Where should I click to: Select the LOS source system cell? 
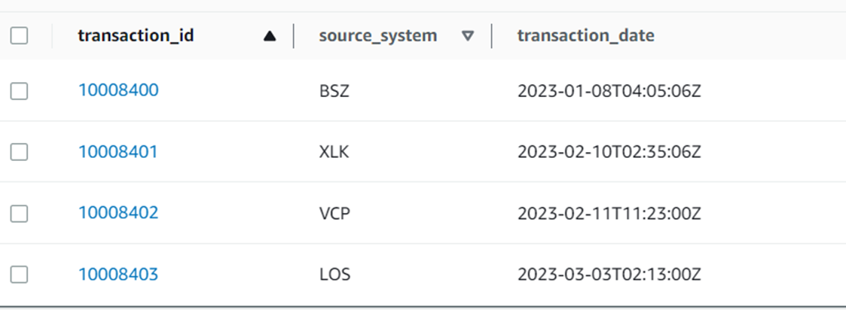(x=334, y=275)
